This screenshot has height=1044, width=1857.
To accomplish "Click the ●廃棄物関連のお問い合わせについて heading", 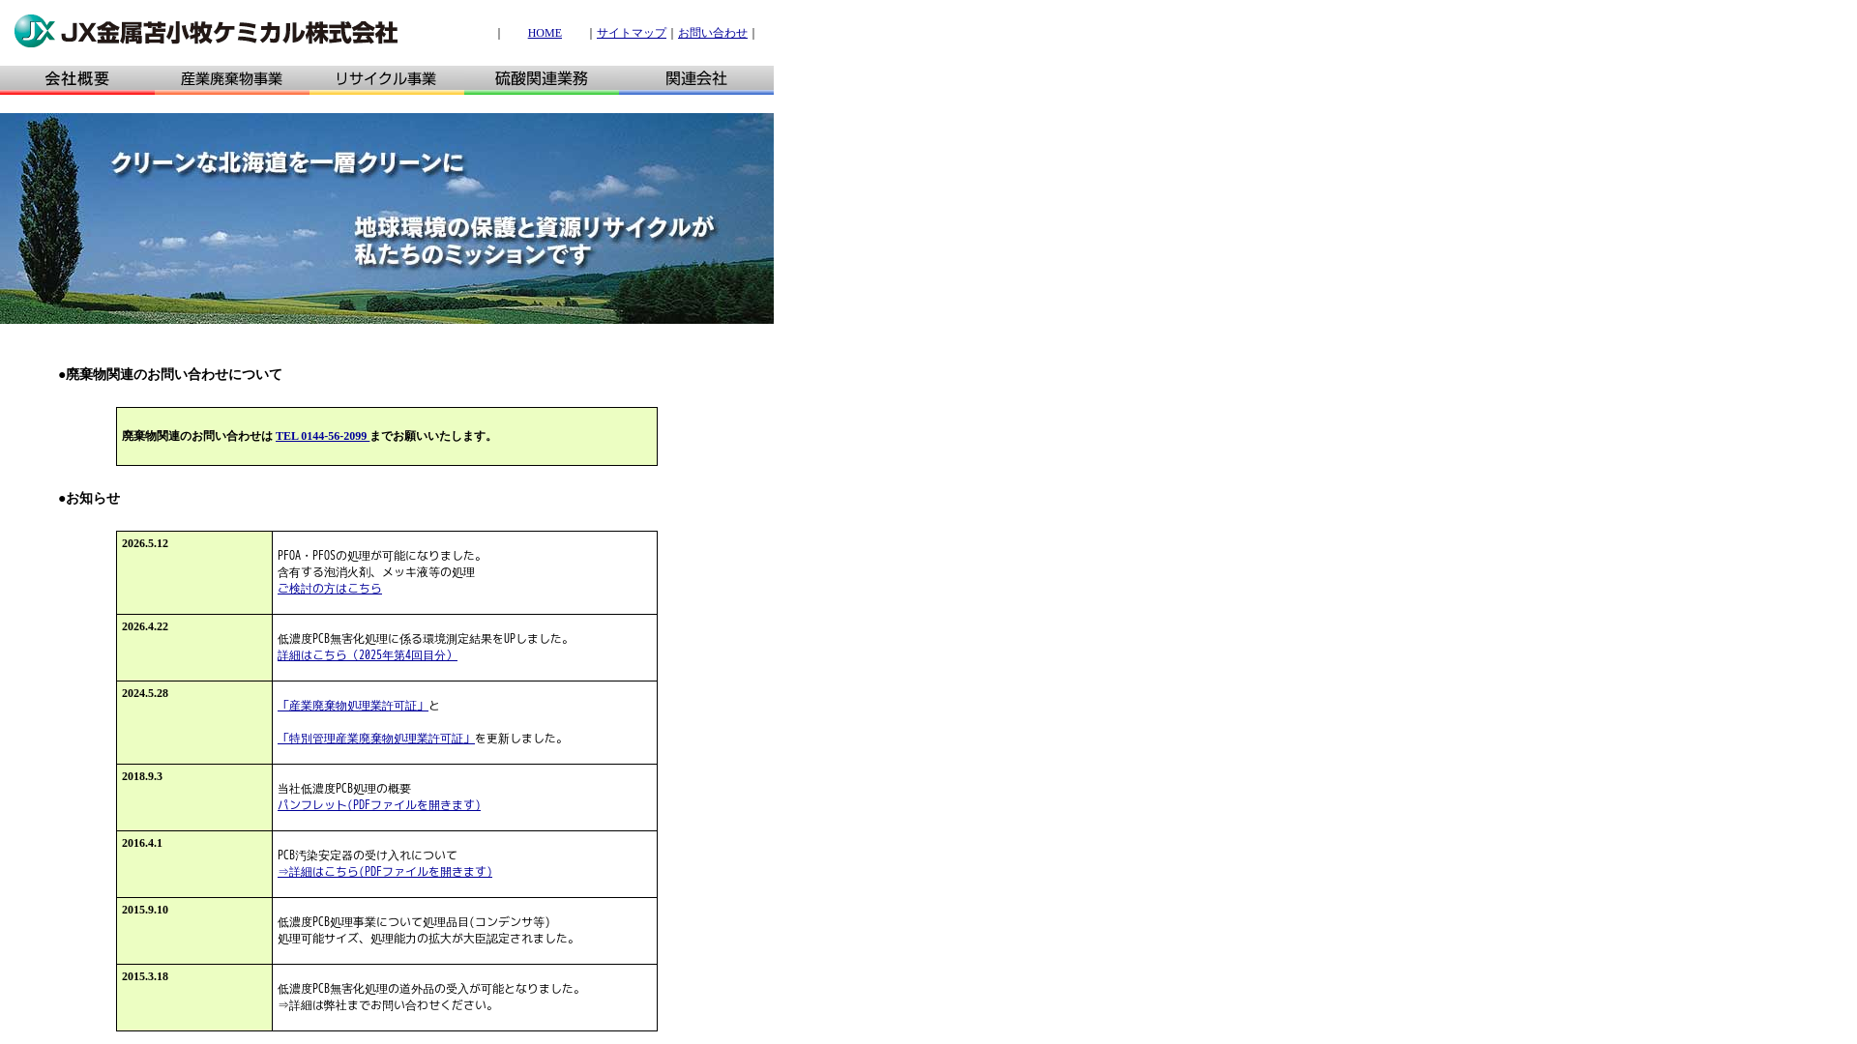I will 170,375.
